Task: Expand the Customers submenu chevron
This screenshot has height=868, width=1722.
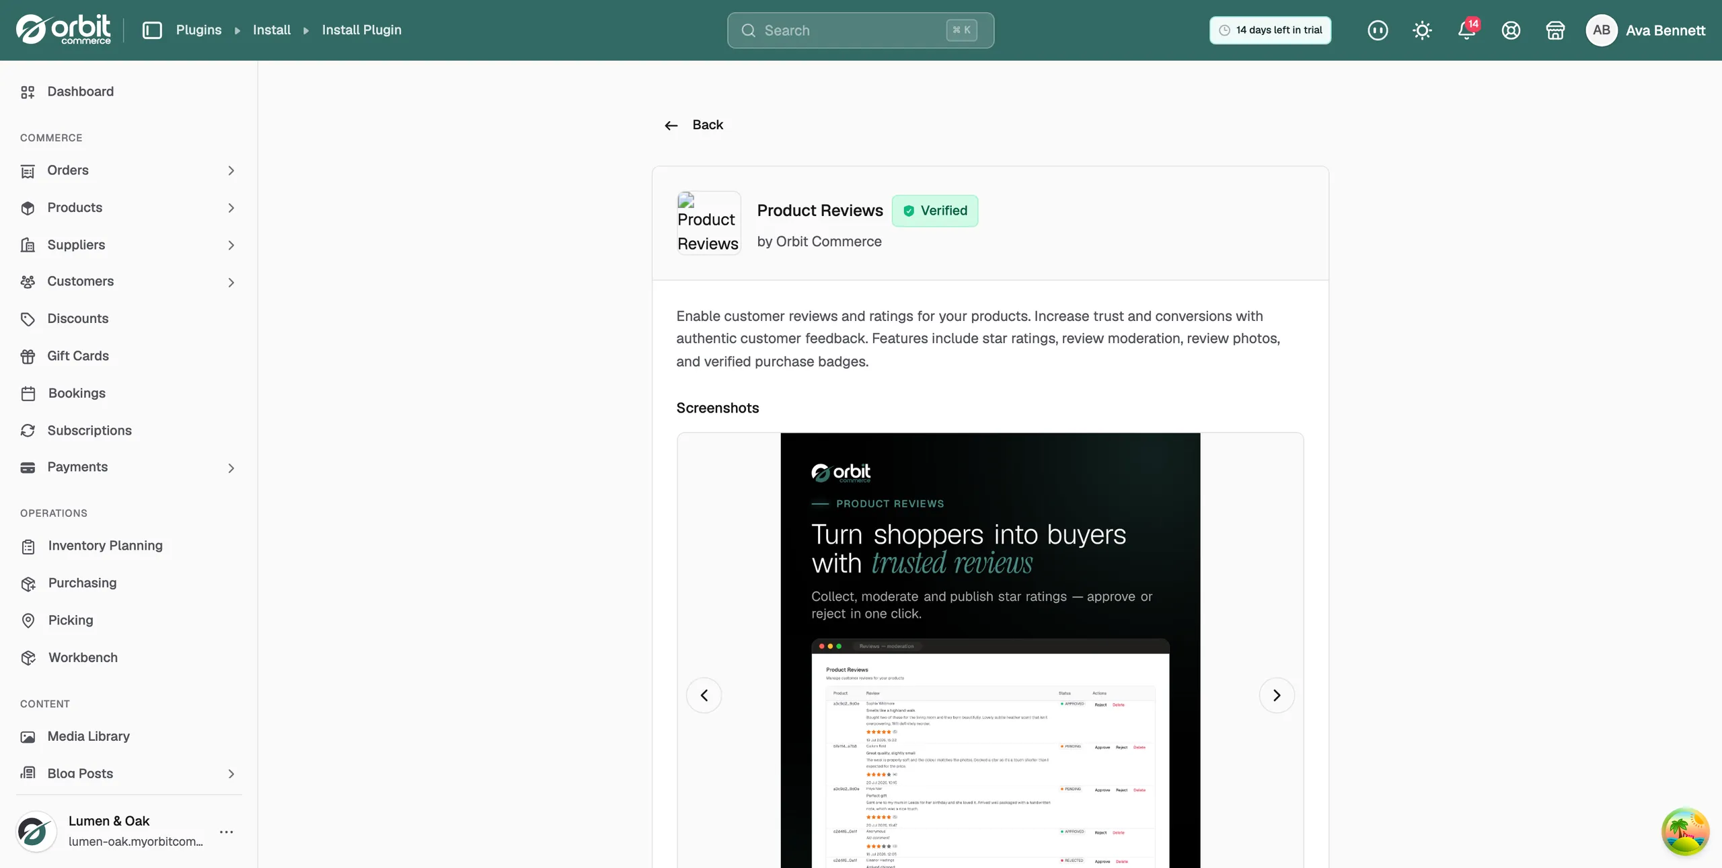Action: click(x=231, y=283)
